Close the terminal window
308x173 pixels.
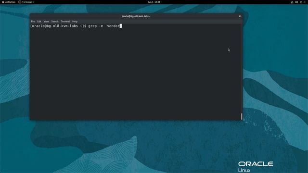click(240, 16)
